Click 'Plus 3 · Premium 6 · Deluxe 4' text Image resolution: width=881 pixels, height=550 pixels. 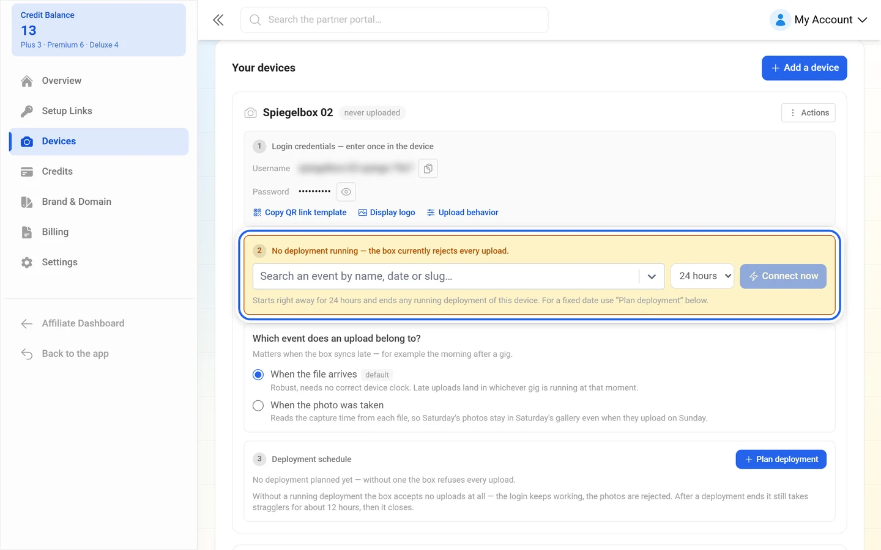(70, 45)
